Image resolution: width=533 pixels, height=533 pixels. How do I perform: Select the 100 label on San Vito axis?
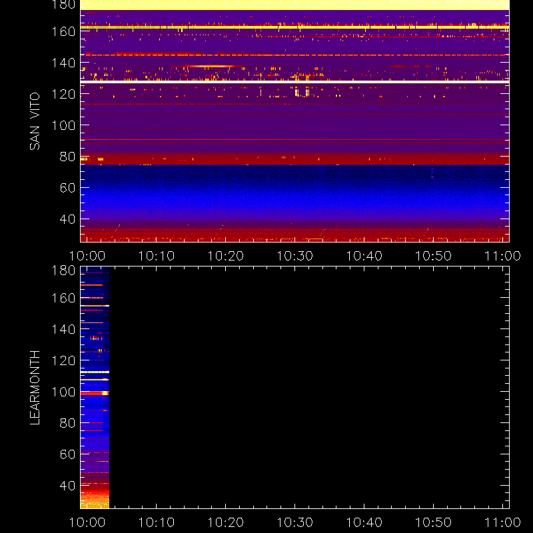point(63,125)
